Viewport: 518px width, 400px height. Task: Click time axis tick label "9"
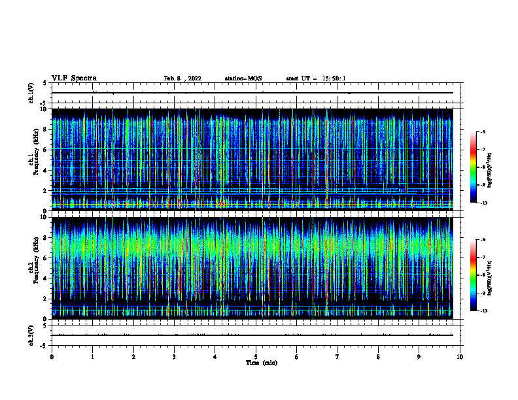[419, 357]
